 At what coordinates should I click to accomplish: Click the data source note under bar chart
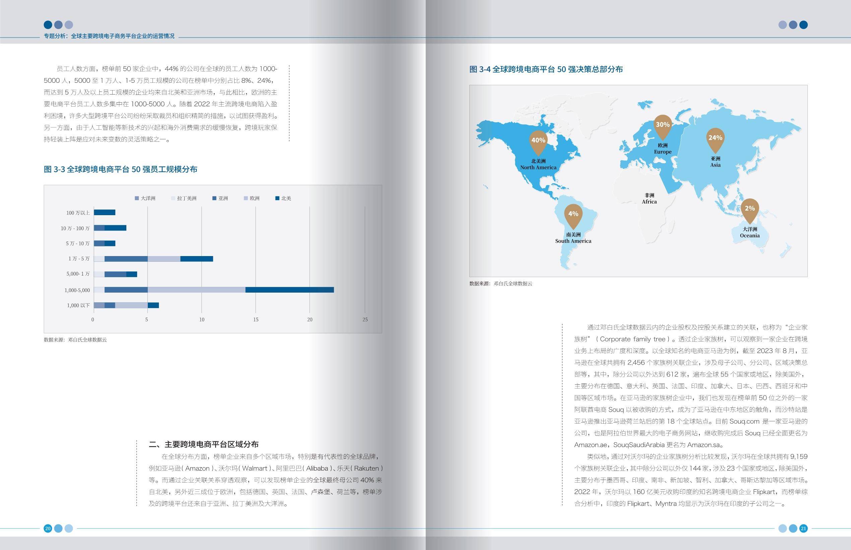point(75,340)
